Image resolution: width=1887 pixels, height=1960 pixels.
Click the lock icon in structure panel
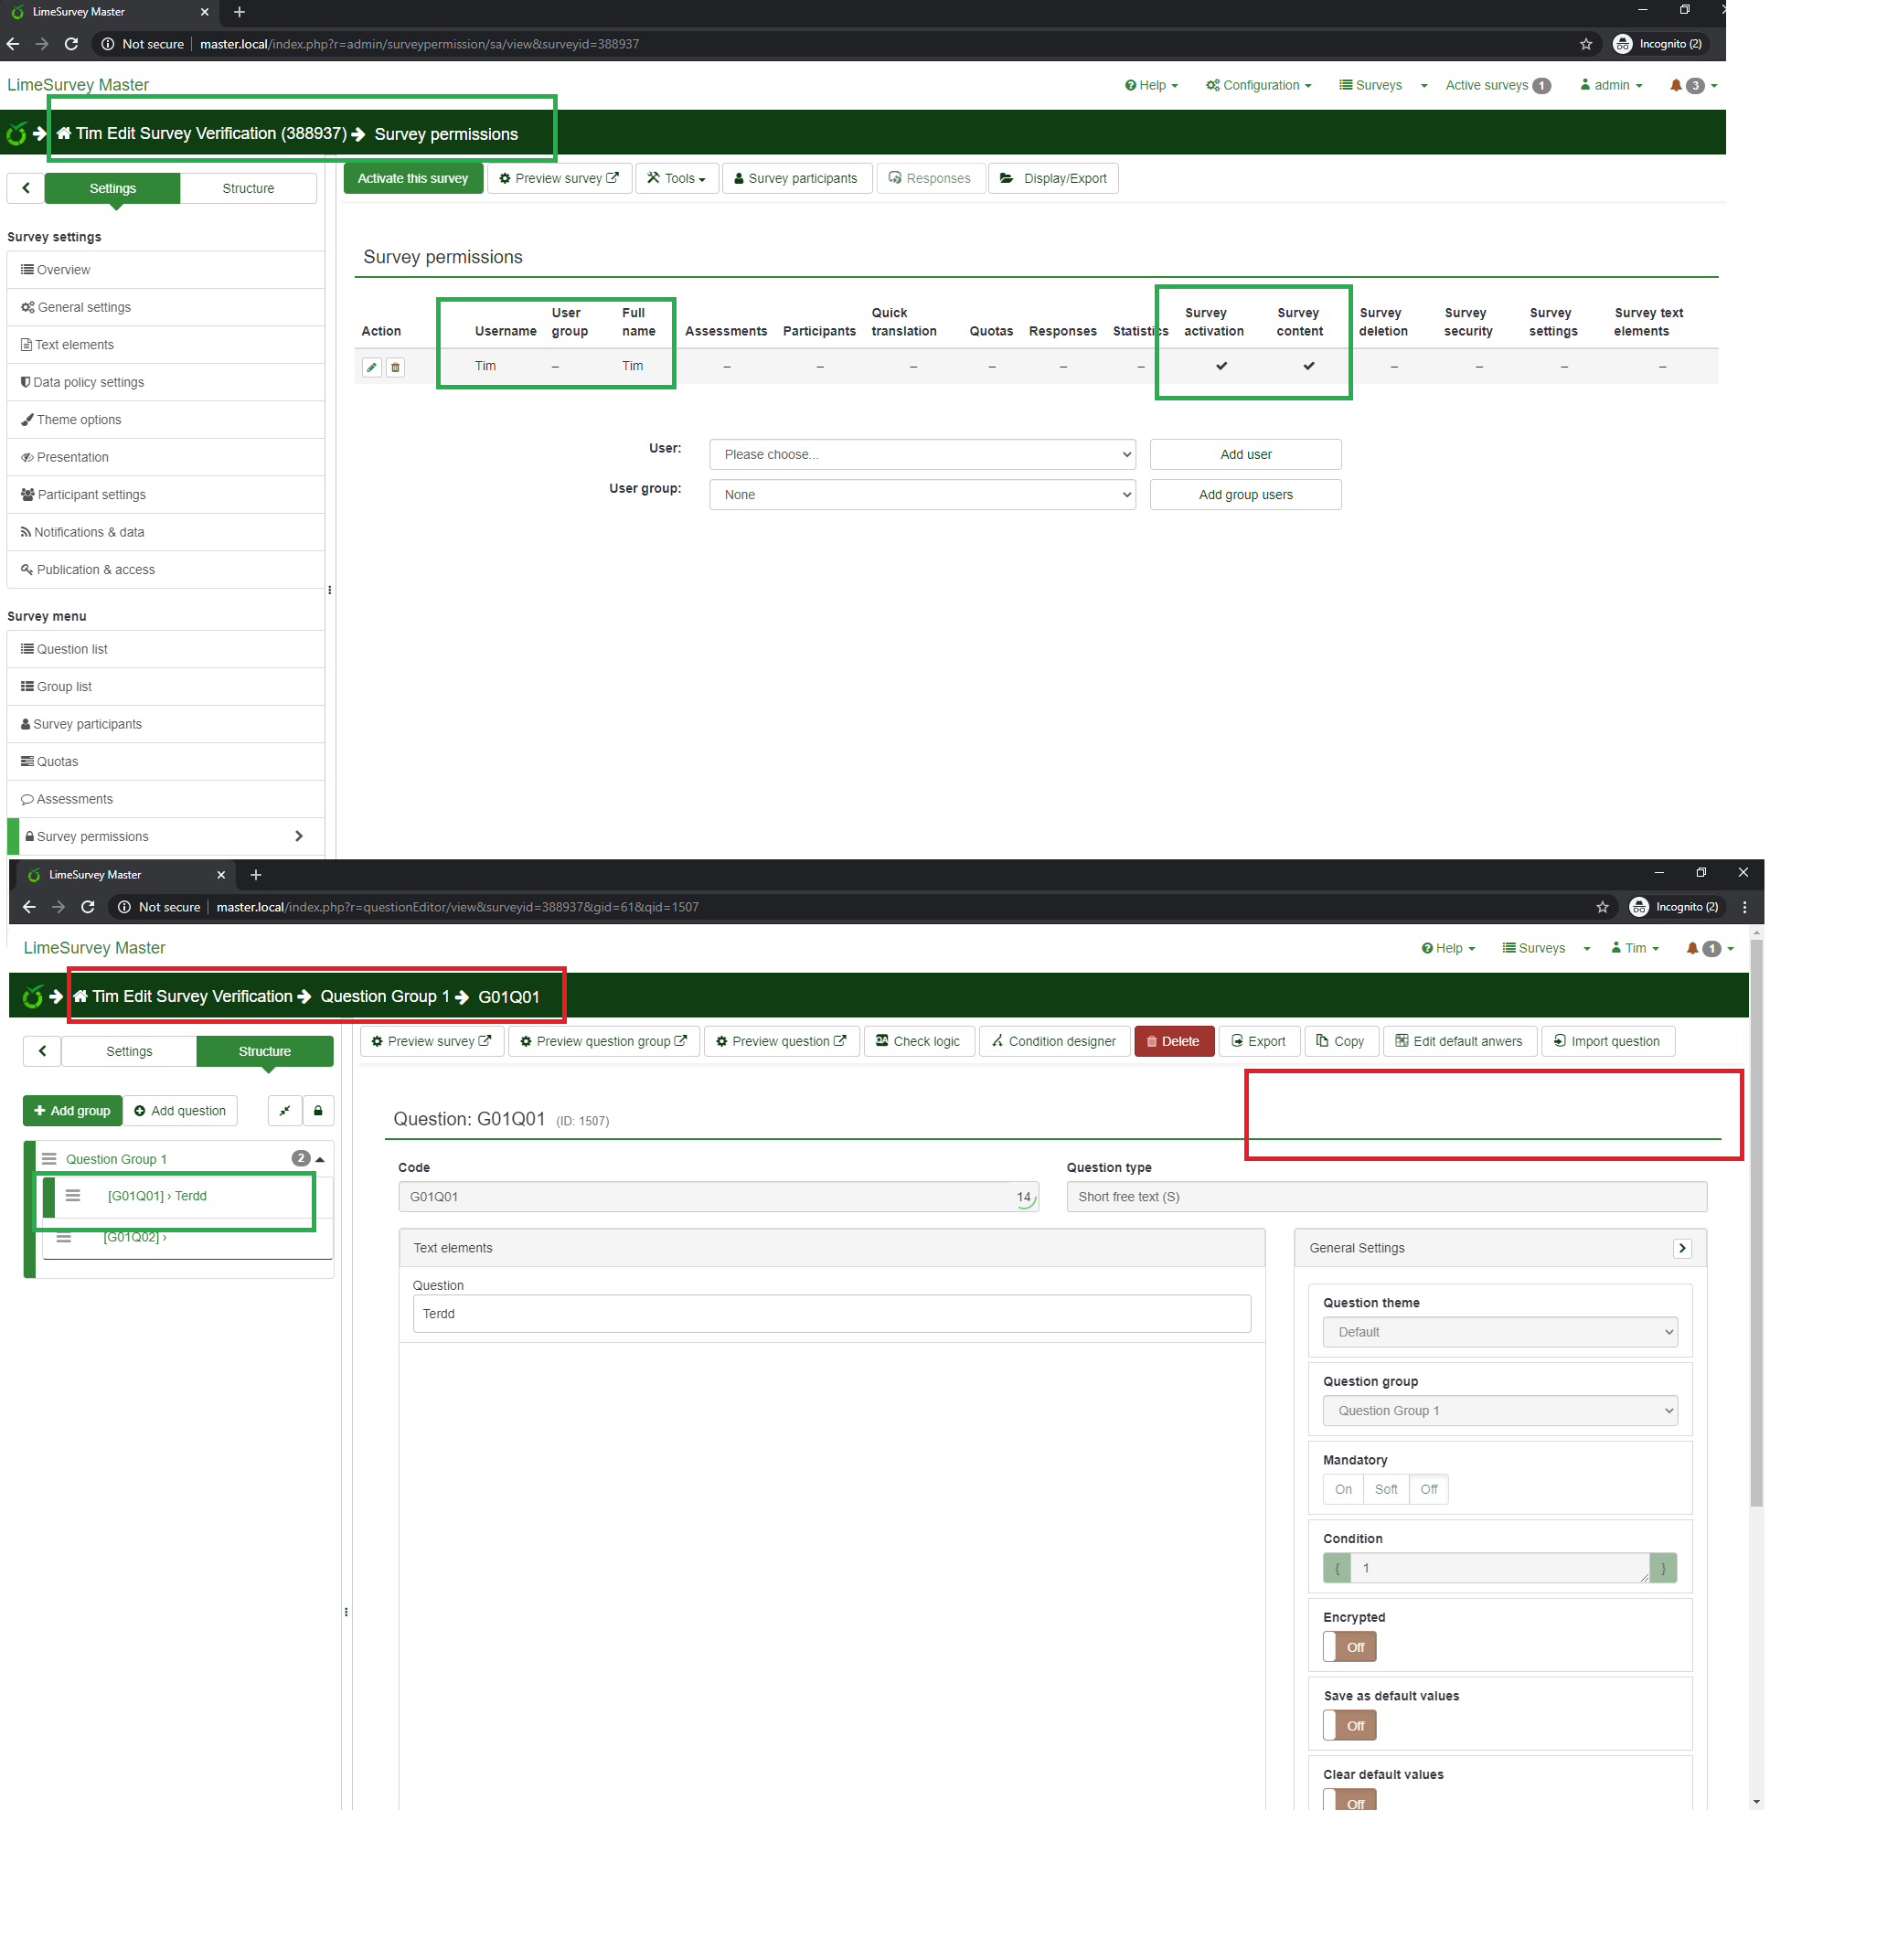coord(318,1110)
